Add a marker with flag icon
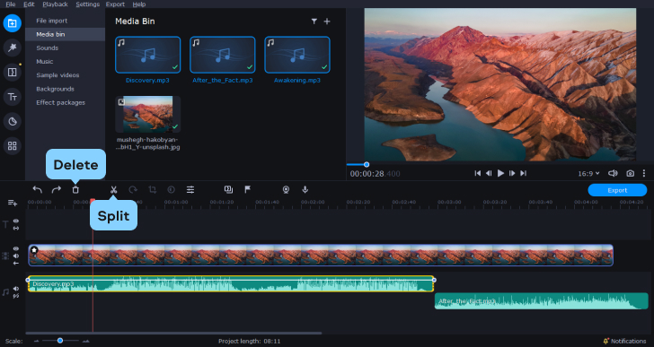 [x=247, y=190]
